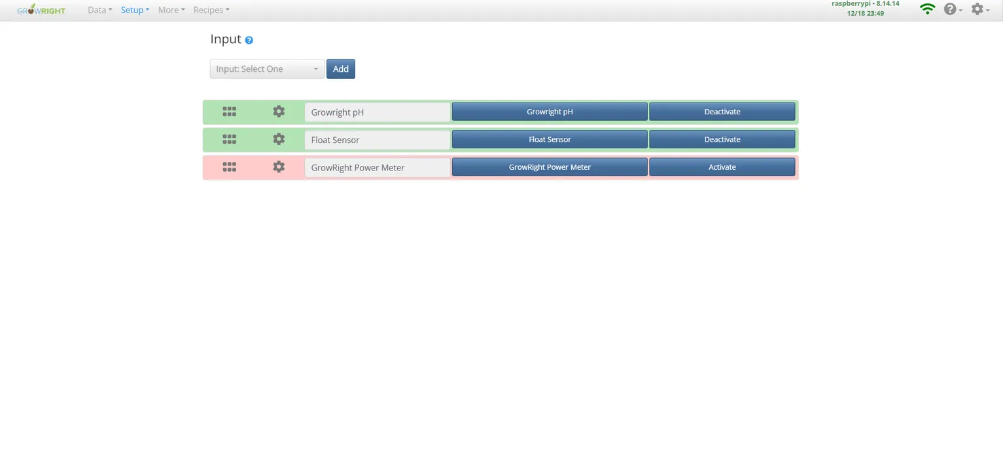Open the Data menu

pyautogui.click(x=99, y=10)
